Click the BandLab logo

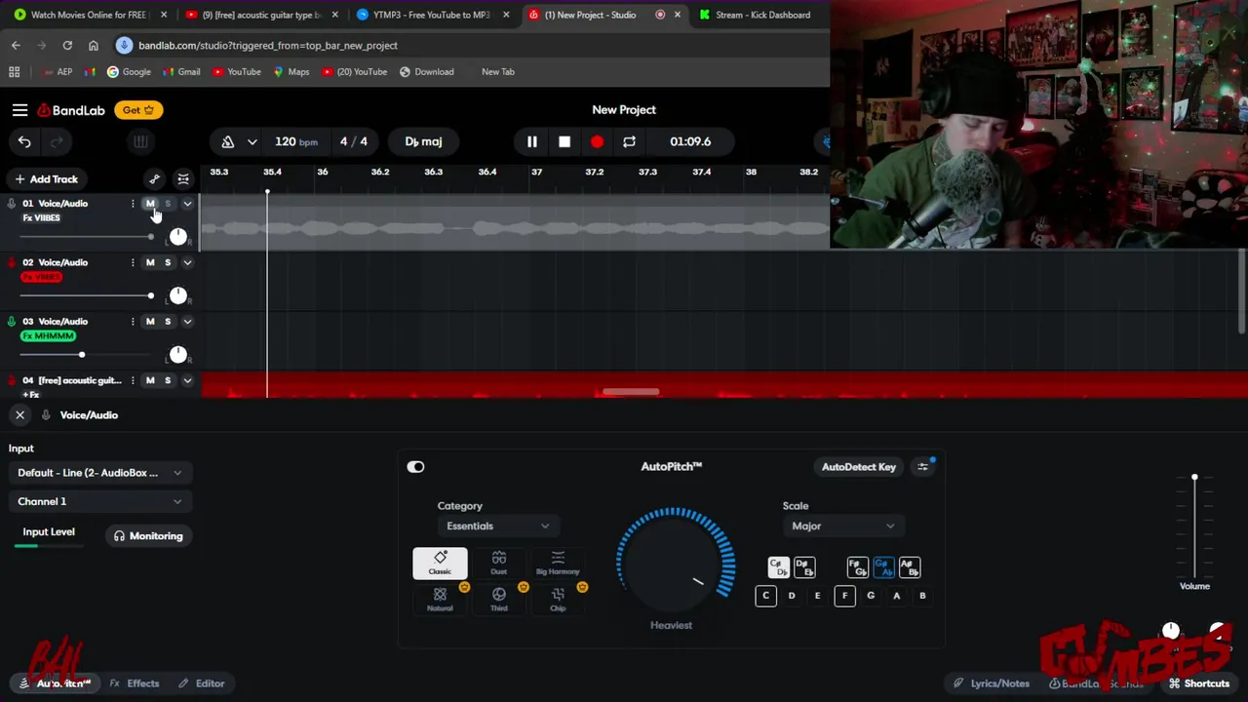(x=71, y=110)
